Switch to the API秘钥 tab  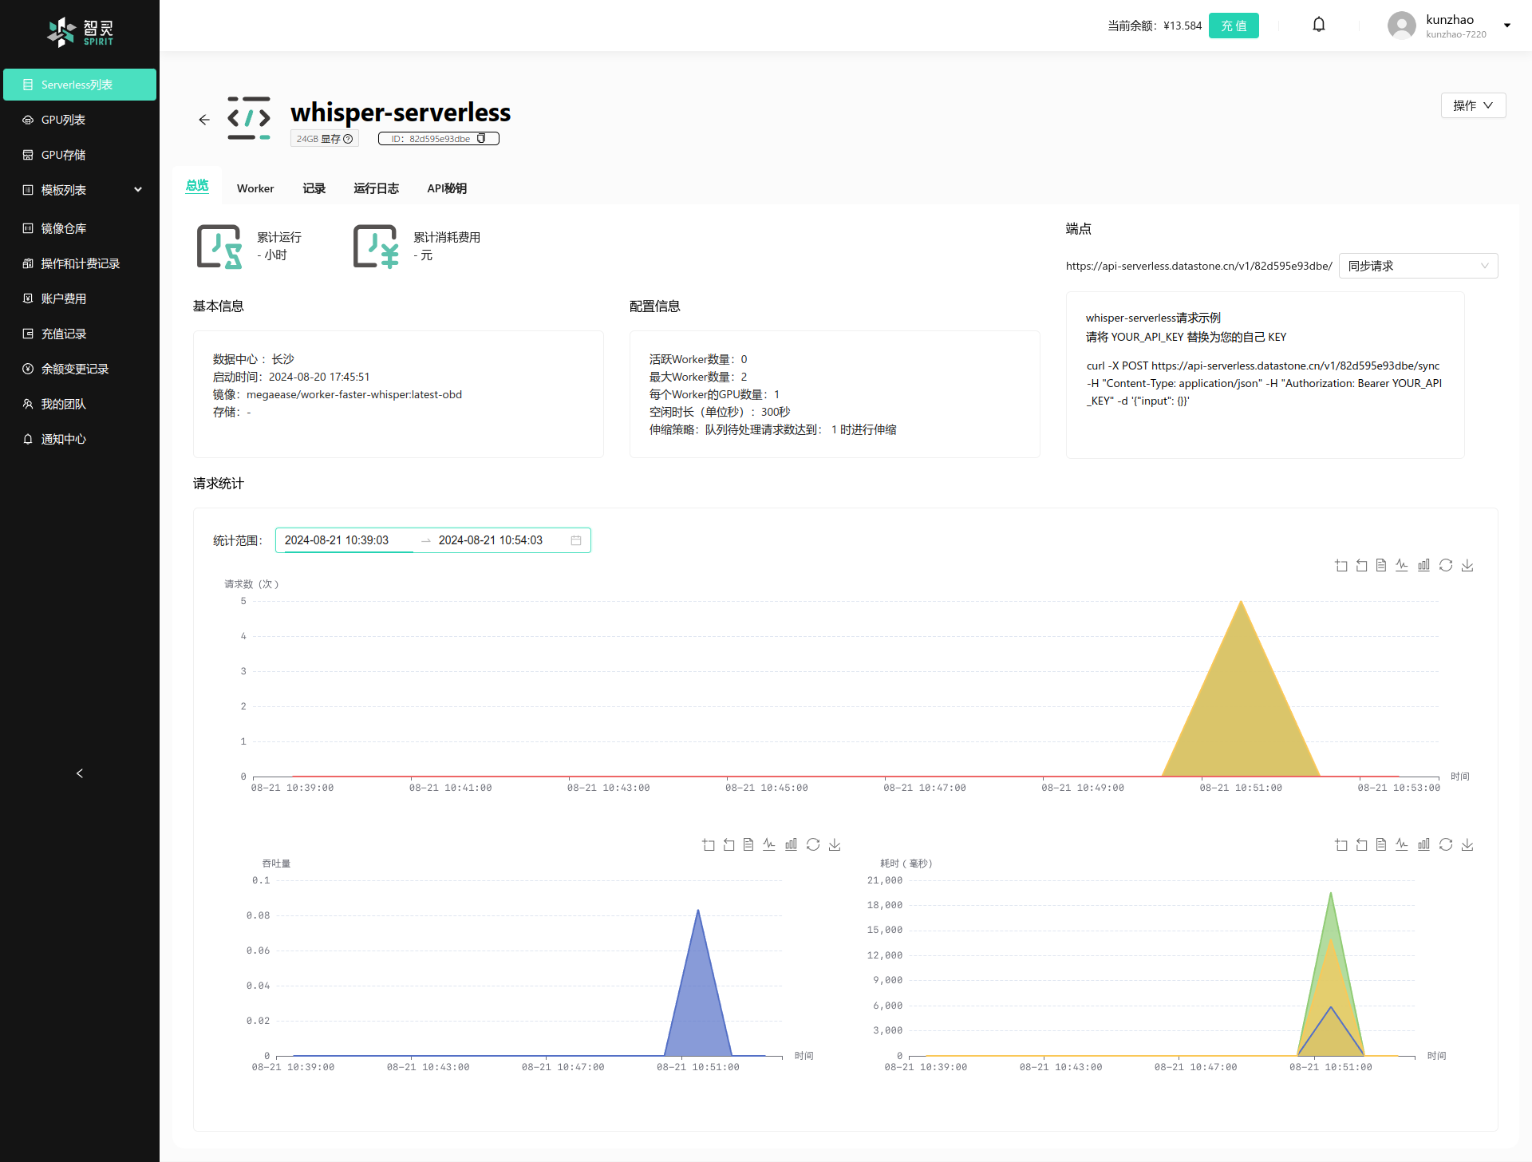click(x=447, y=188)
